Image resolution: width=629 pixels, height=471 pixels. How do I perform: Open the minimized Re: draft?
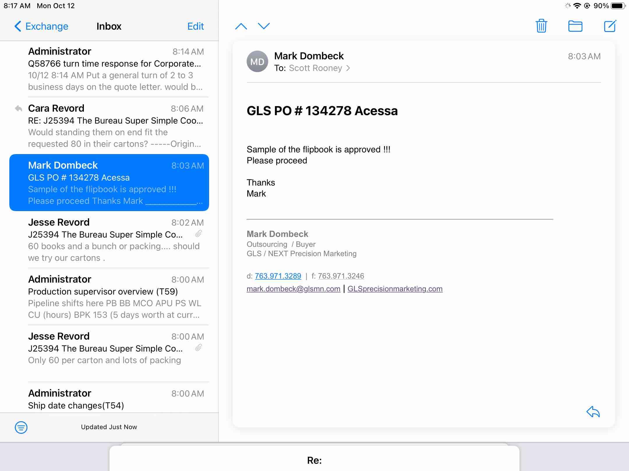[x=314, y=460]
